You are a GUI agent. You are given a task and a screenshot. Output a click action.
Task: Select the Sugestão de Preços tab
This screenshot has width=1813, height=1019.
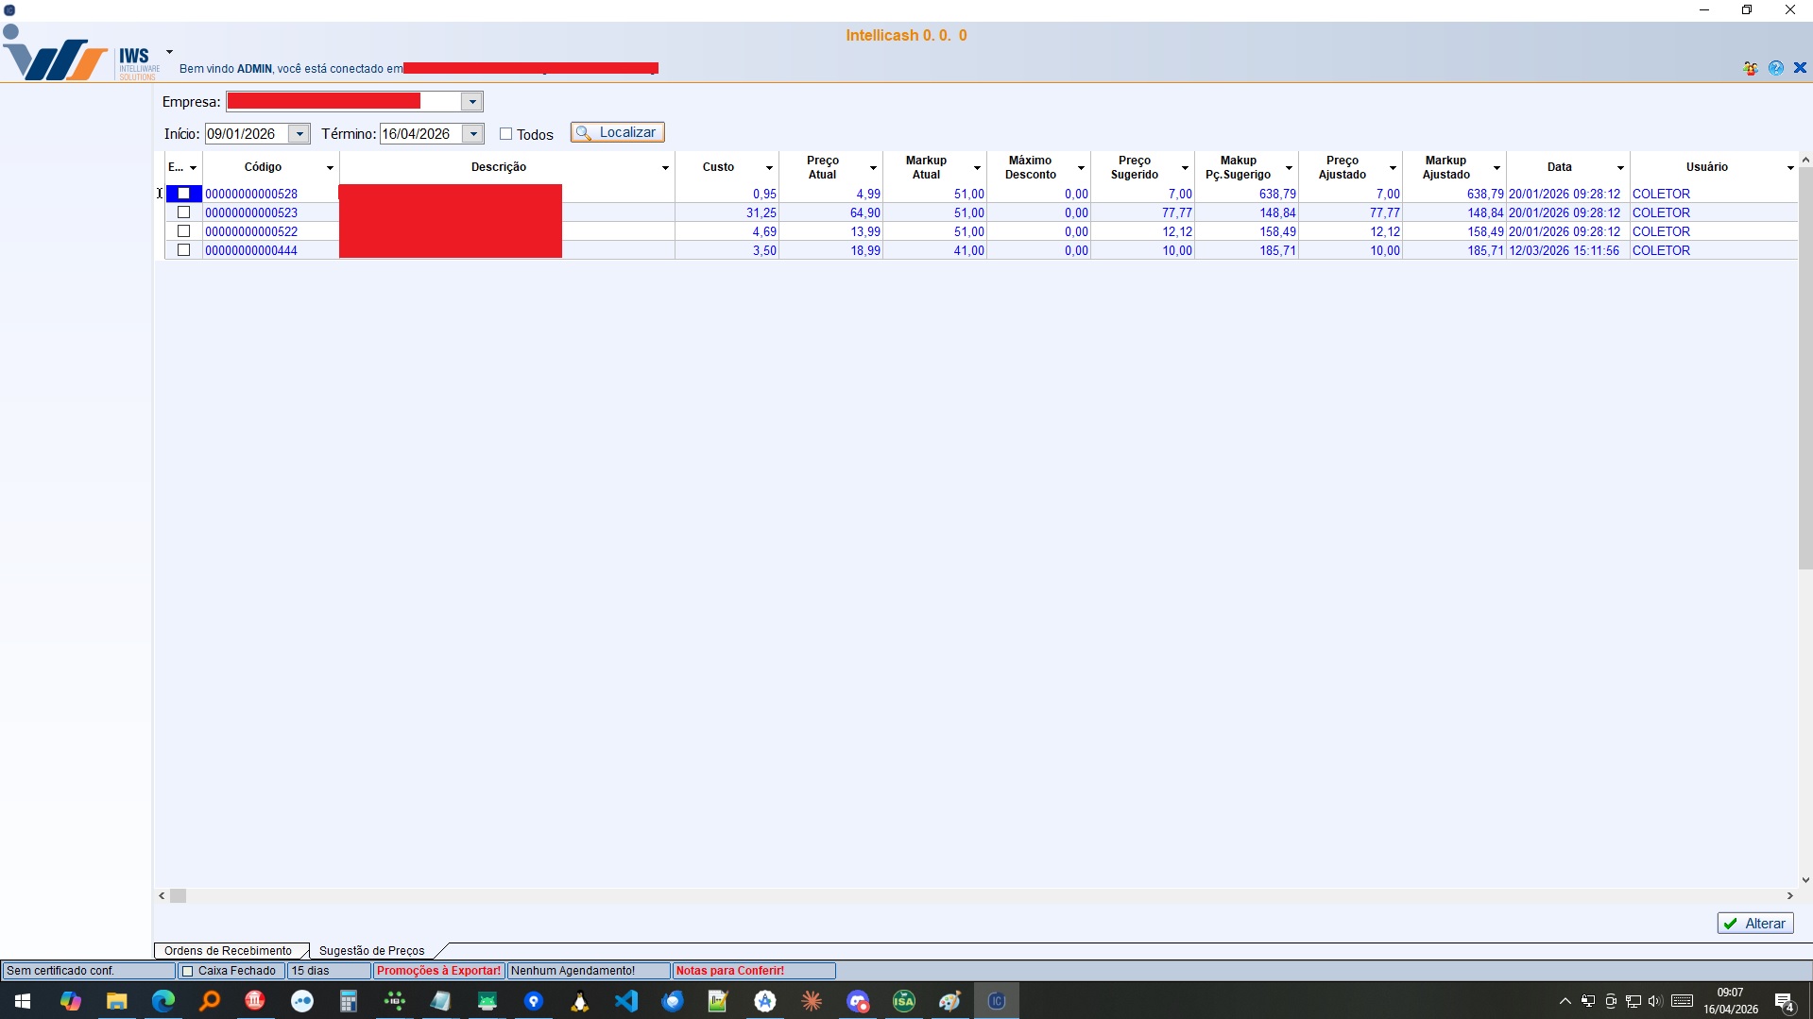click(371, 951)
